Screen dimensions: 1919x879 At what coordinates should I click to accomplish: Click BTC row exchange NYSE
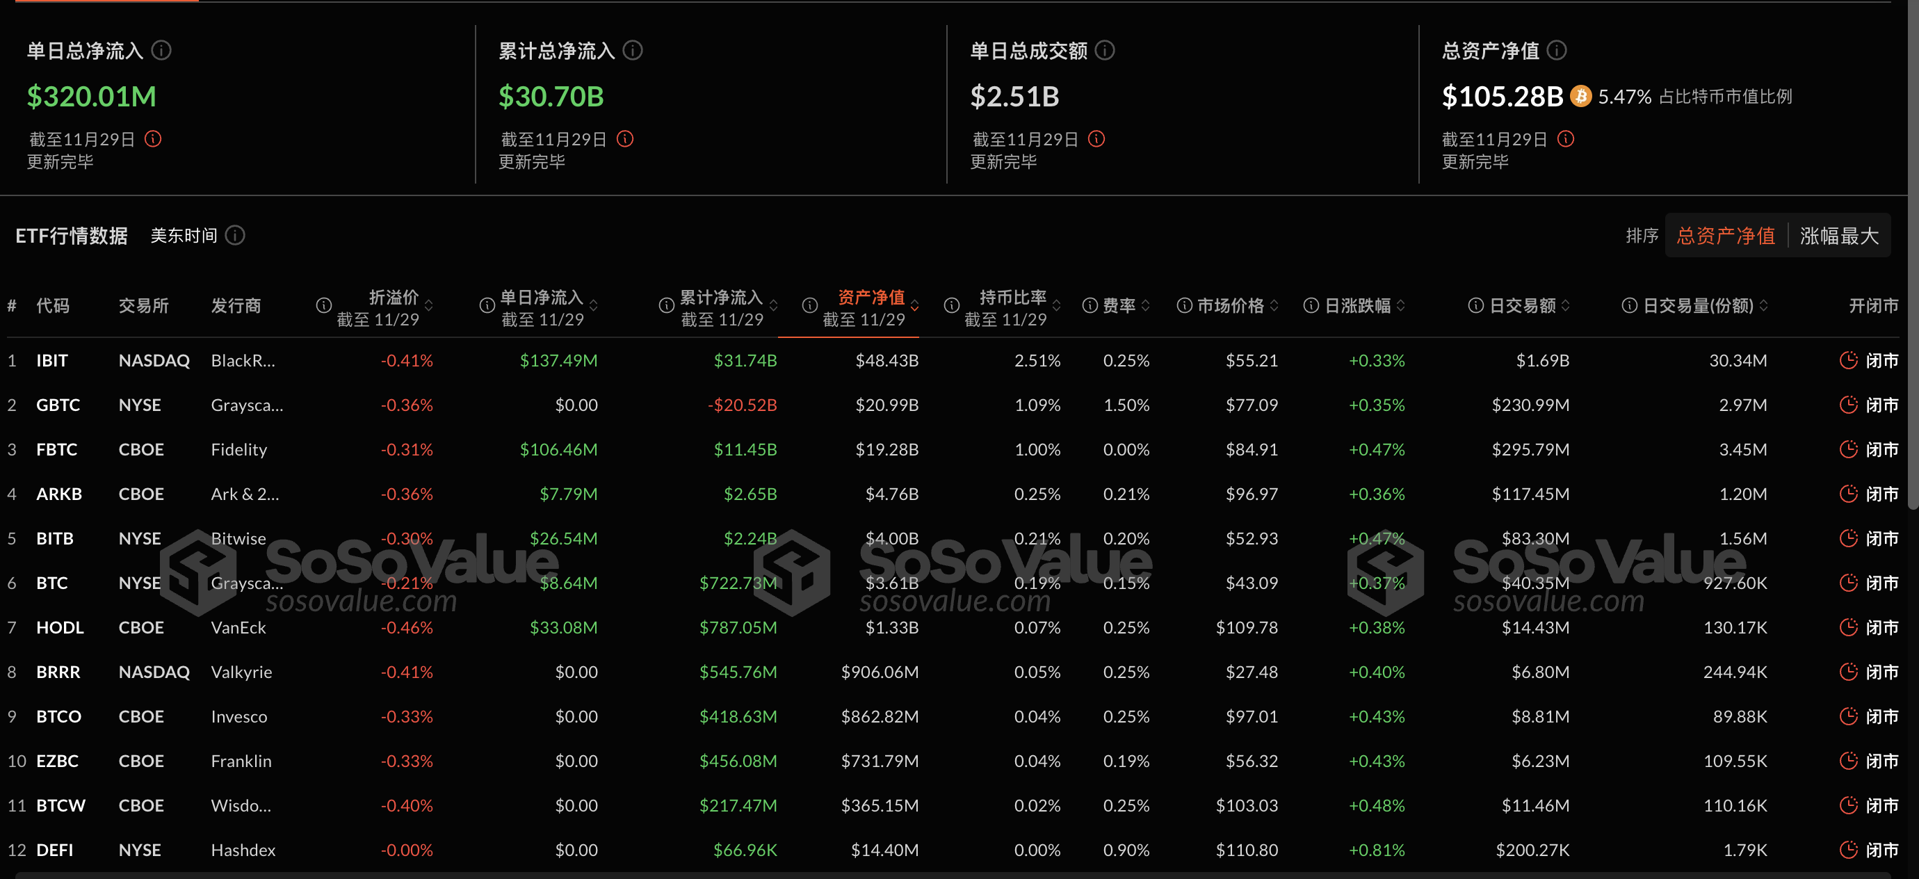click(140, 583)
